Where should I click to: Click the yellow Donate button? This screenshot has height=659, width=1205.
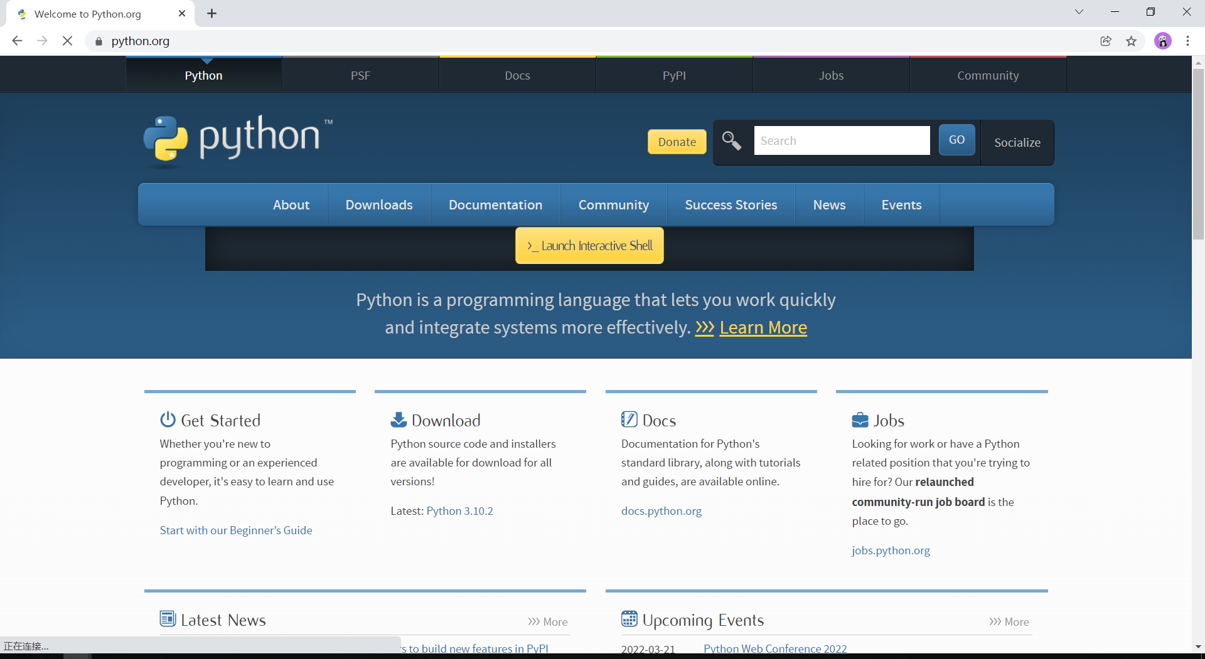677,142
